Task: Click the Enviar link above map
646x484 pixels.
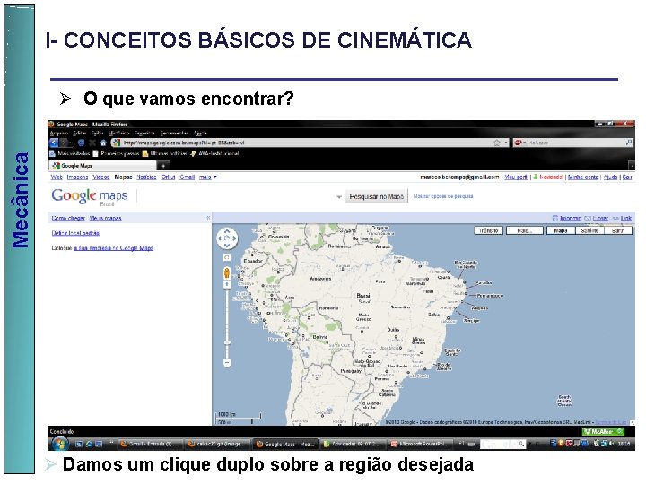Action: tap(600, 219)
